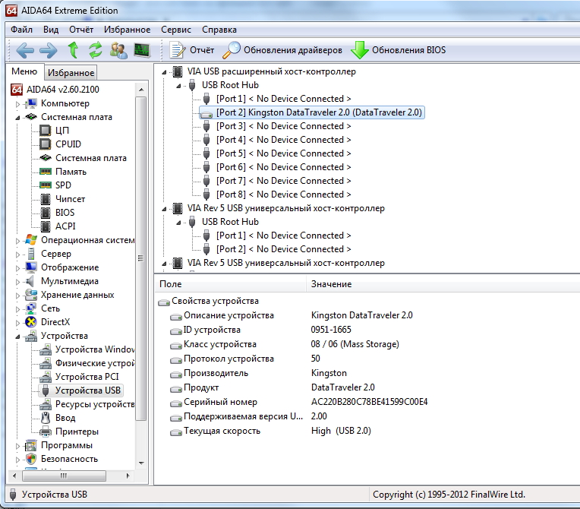Expand the Компьютер tree node

17,104
